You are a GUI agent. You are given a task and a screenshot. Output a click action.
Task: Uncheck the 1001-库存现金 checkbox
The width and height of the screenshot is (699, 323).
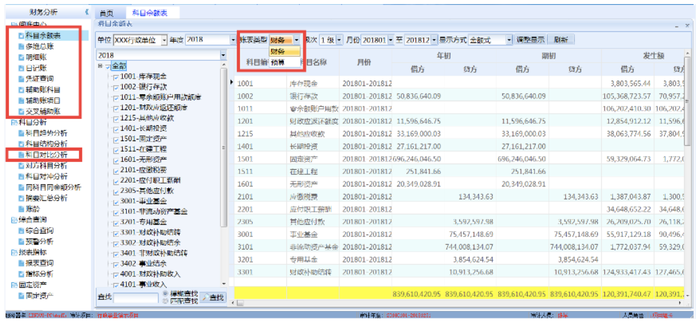(x=116, y=77)
